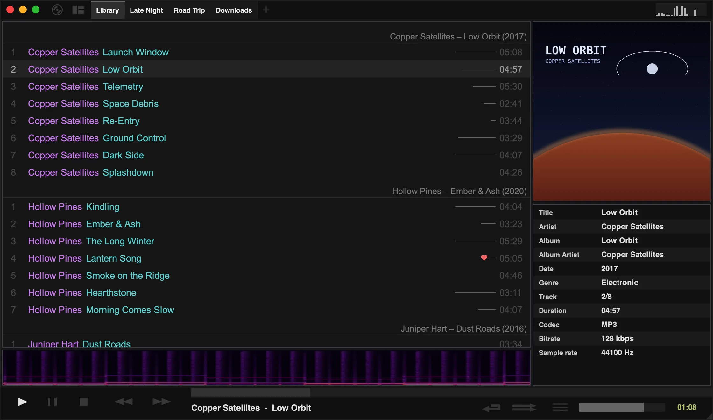
Task: Select the Telemetry track row
Action: pos(266,87)
